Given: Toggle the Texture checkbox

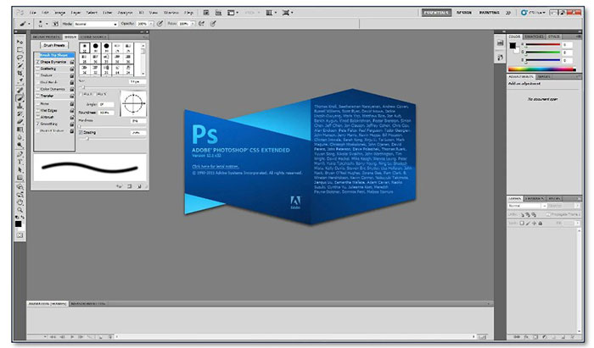Looking at the screenshot, I should [38, 75].
